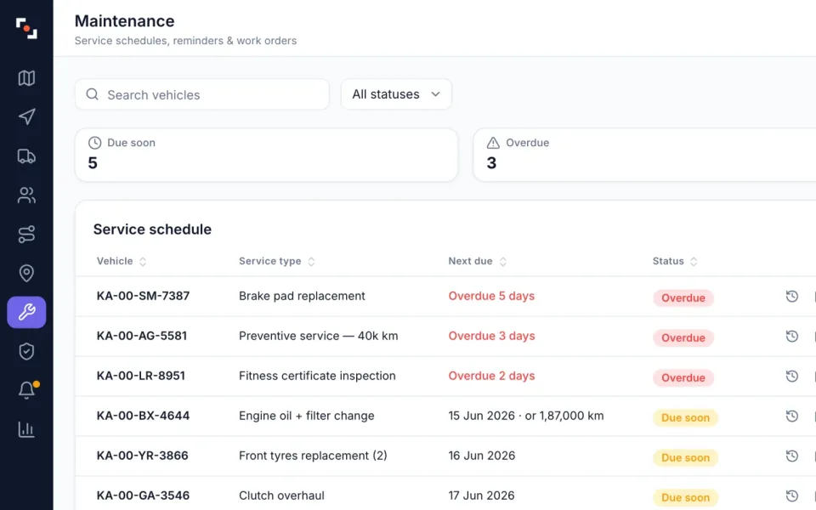Click Brake pad replacement service
The width and height of the screenshot is (816, 510).
[302, 296]
